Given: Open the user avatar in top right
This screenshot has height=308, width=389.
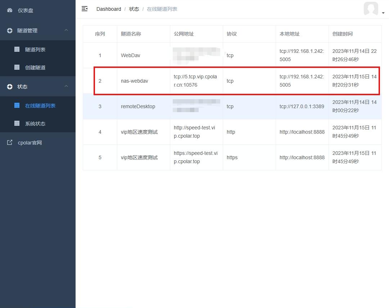Looking at the screenshot, I should point(371,9).
